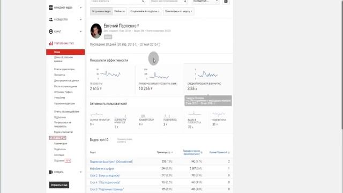Open video 'Урок 2. Бонус за подписку'
The height and width of the screenshot is (193, 343).
[x=105, y=175]
